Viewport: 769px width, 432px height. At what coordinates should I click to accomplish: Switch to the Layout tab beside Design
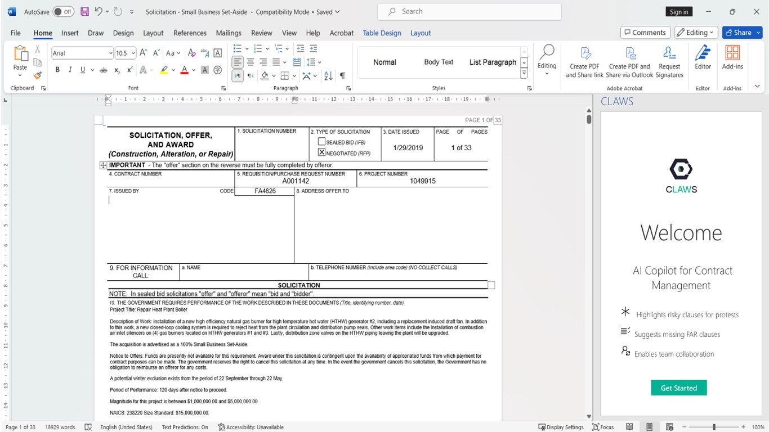tap(153, 33)
